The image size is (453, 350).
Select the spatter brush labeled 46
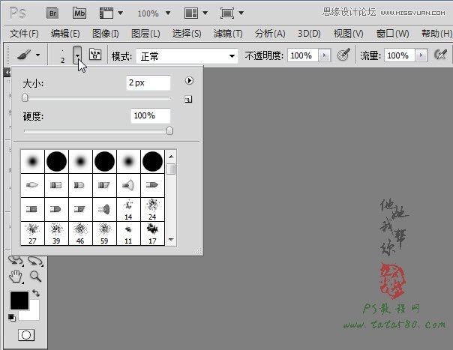pyautogui.click(x=80, y=233)
